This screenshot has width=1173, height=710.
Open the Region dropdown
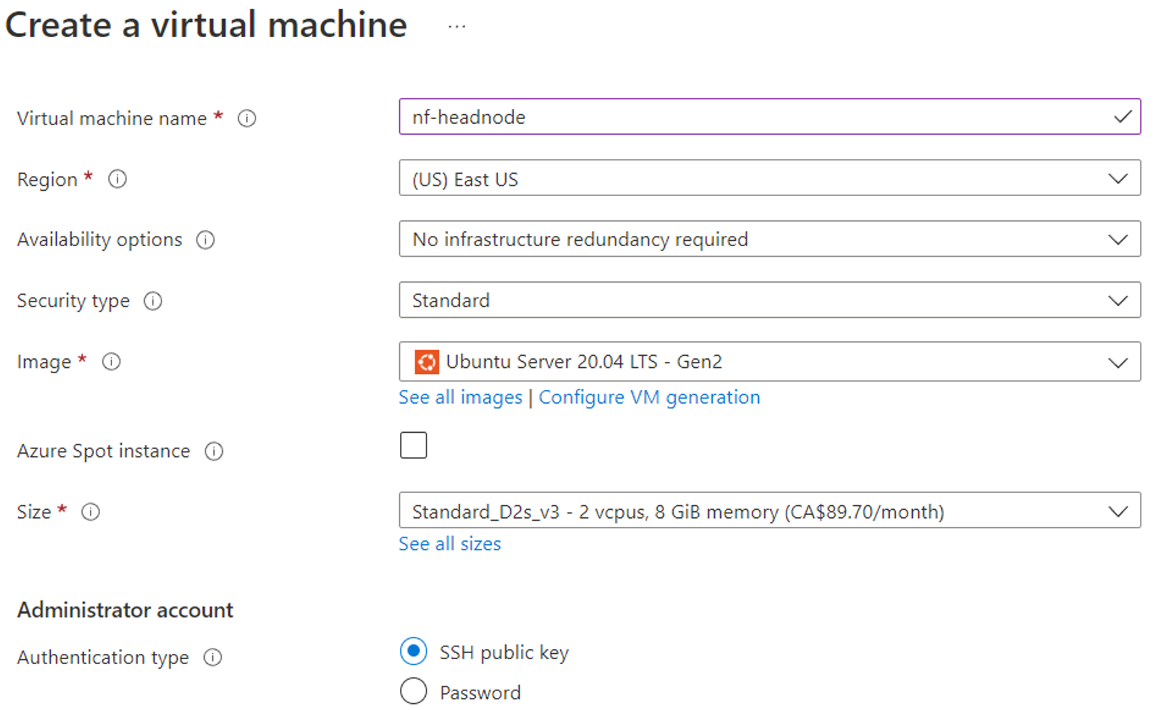pyautogui.click(x=769, y=179)
